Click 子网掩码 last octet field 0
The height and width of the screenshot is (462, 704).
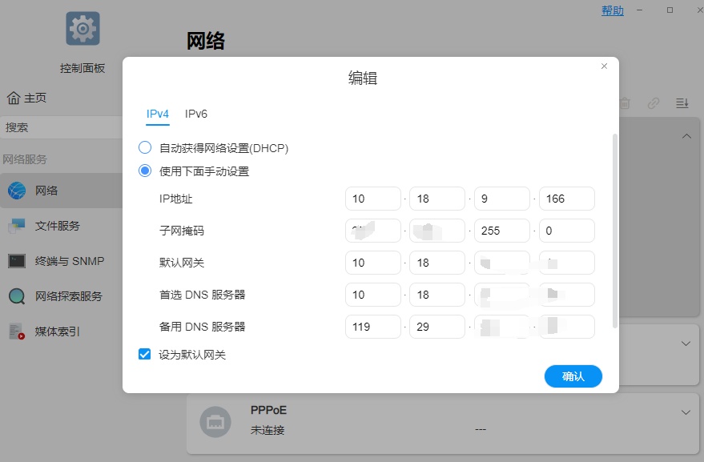[566, 231]
